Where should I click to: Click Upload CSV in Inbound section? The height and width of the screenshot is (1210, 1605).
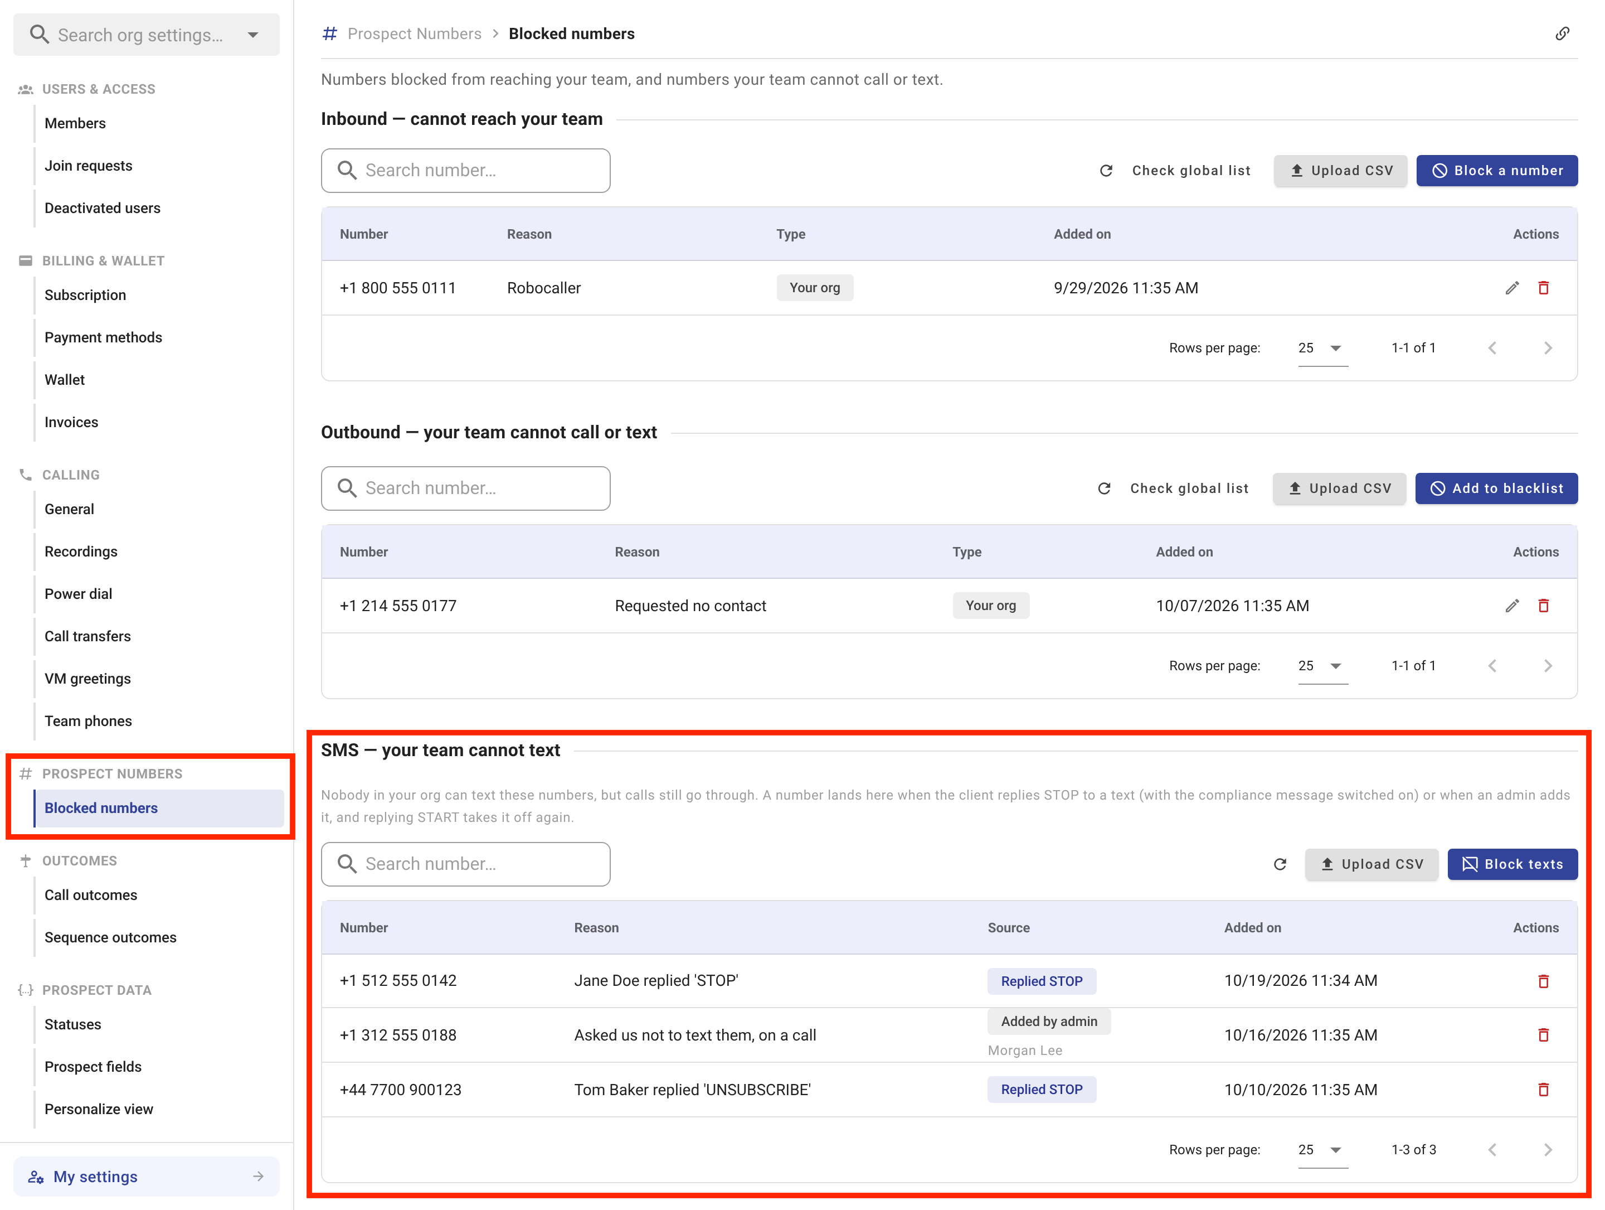click(1340, 171)
